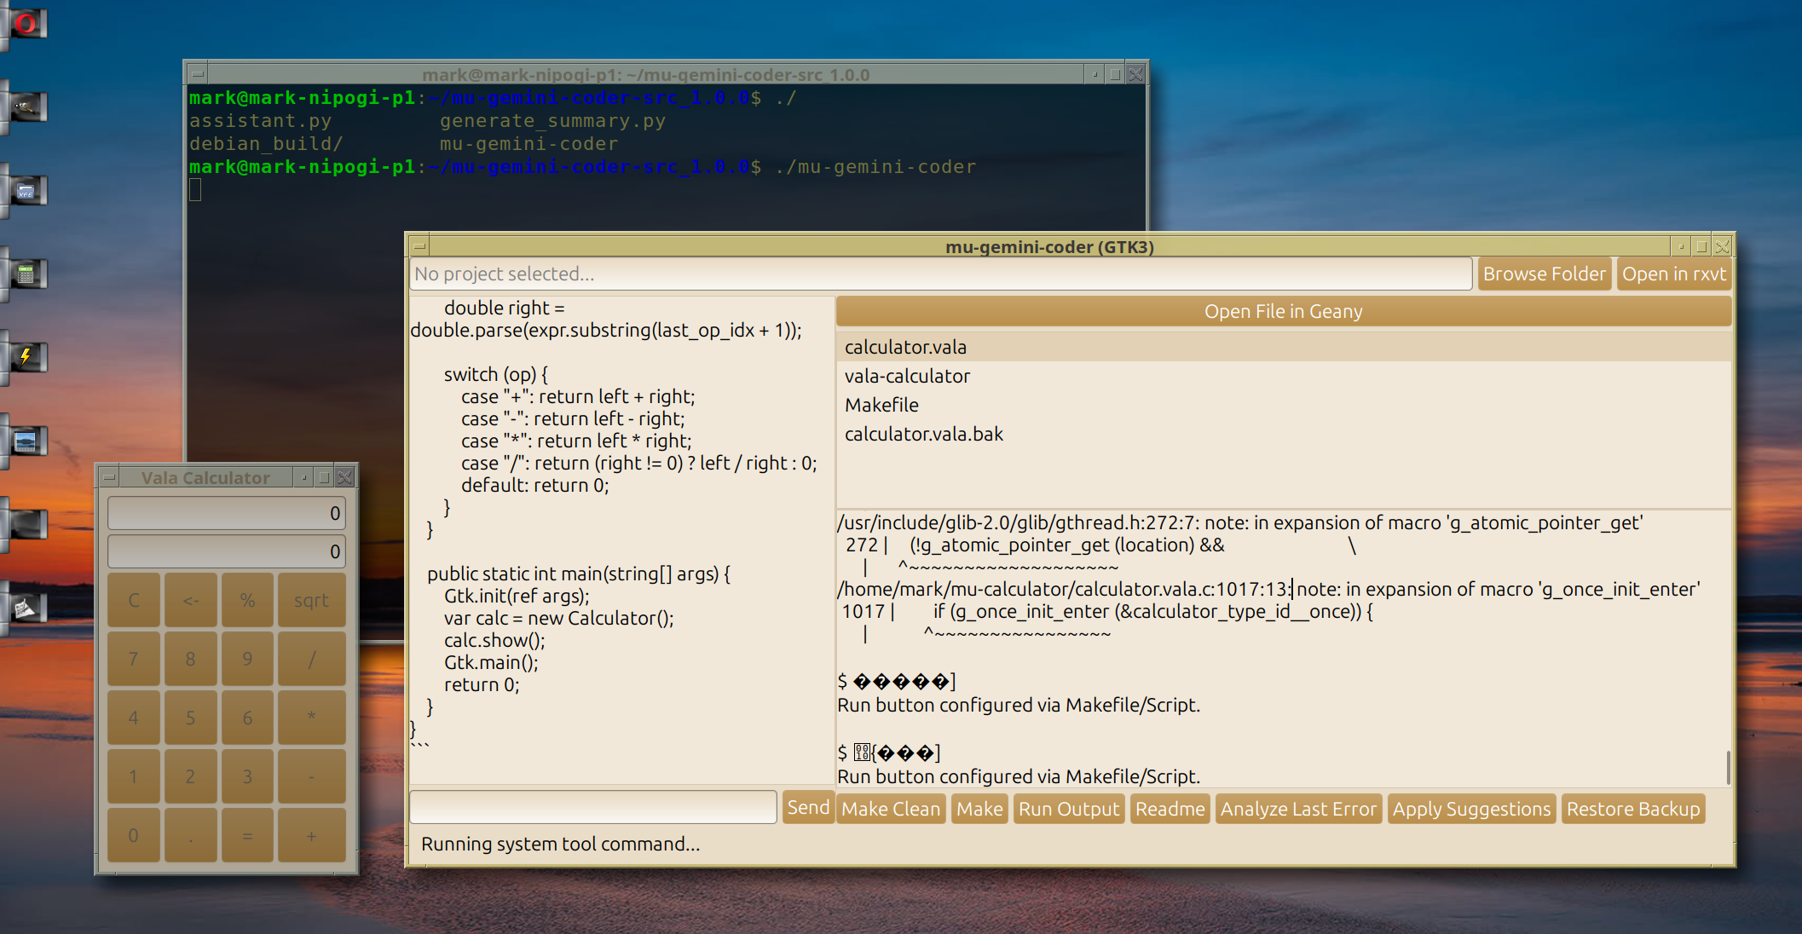
Task: Click the Run Output button
Action: (1069, 809)
